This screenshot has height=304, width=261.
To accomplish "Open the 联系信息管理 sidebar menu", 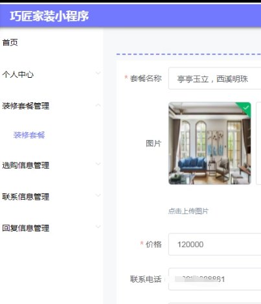I will tap(26, 197).
